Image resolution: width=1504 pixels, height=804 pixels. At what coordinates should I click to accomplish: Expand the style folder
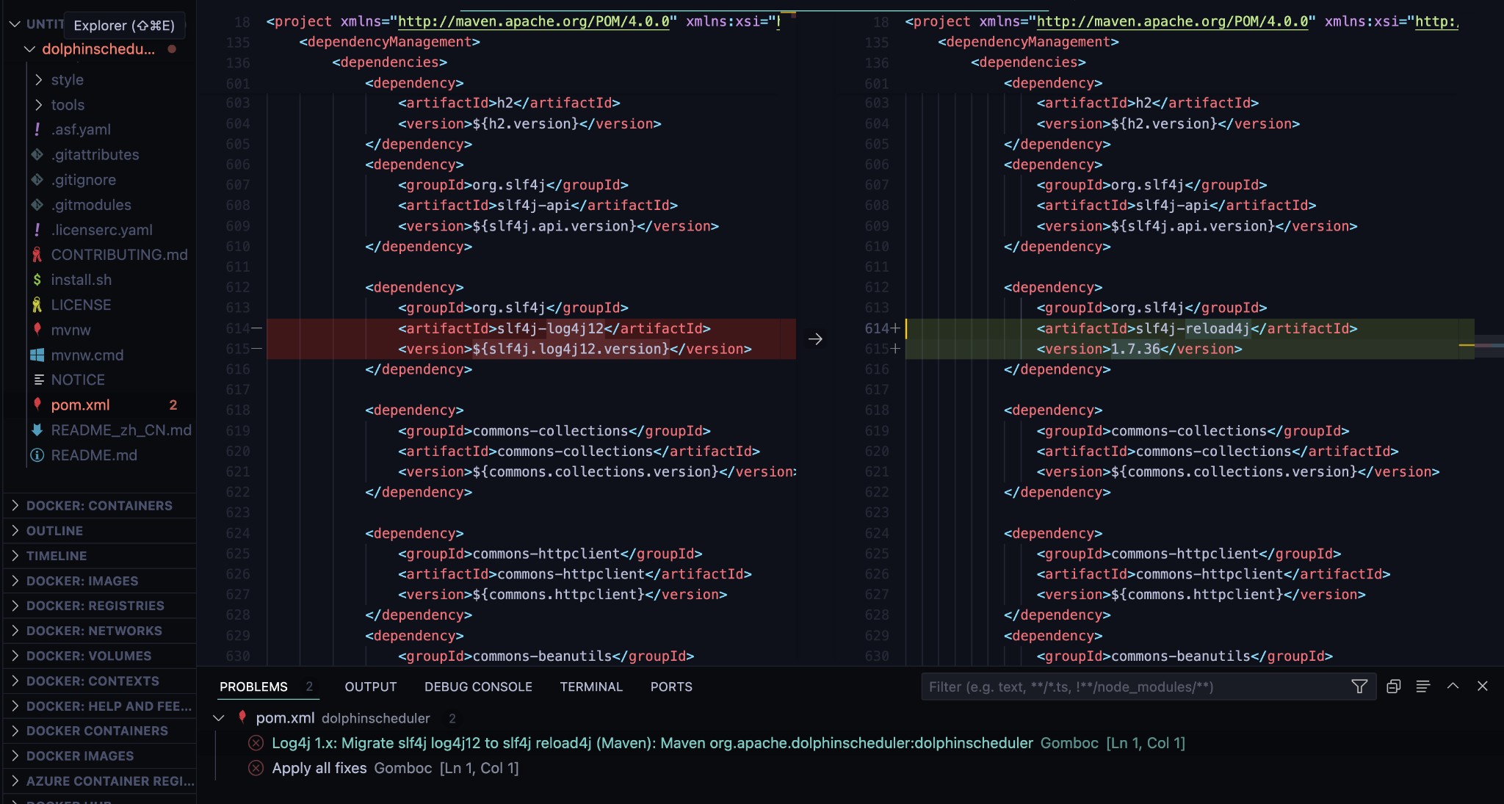tap(67, 79)
